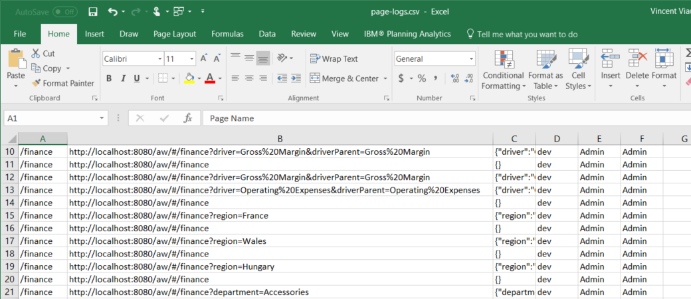Click the Cut button

coord(43,53)
